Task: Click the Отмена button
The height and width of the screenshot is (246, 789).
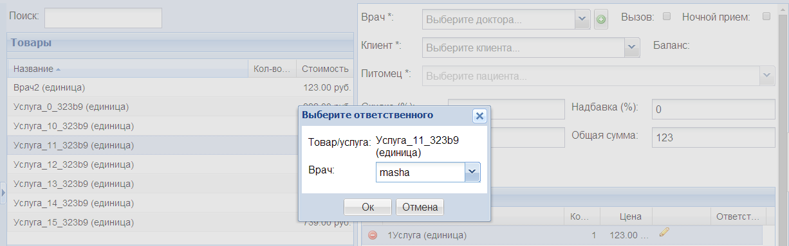Action: click(x=420, y=207)
